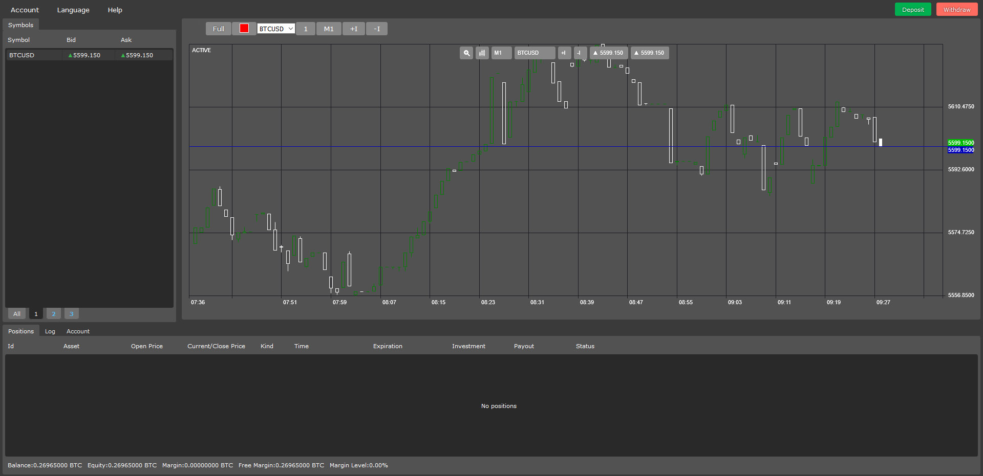Select the All symbols filter

coord(17,314)
